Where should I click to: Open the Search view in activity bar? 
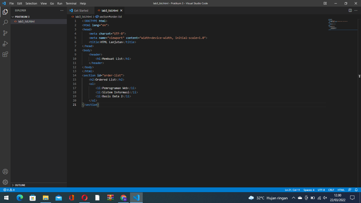coord(5,22)
